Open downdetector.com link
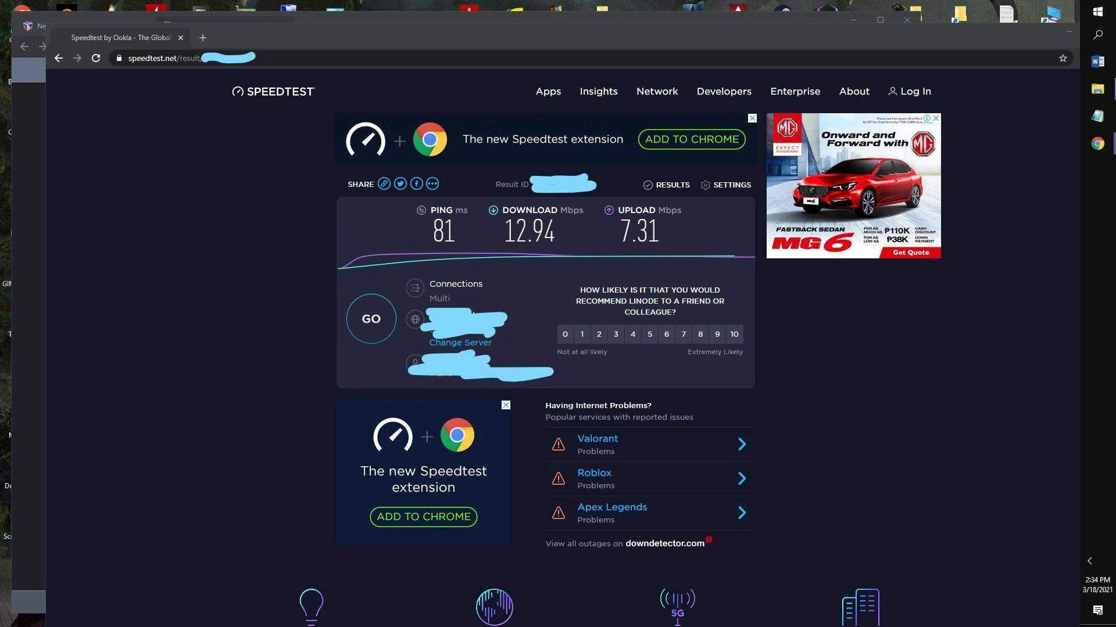The height and width of the screenshot is (627, 1116). (x=665, y=543)
